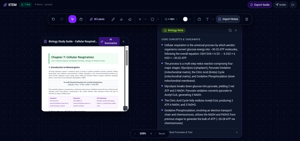Click the '1. Introduction to Bioenergetics' heading
This screenshot has height=141, width=300.
tap(64, 67)
